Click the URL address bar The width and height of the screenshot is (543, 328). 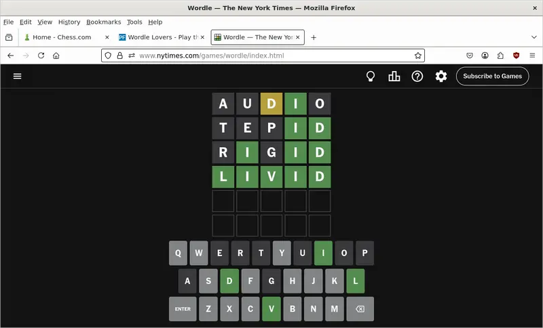click(x=263, y=56)
